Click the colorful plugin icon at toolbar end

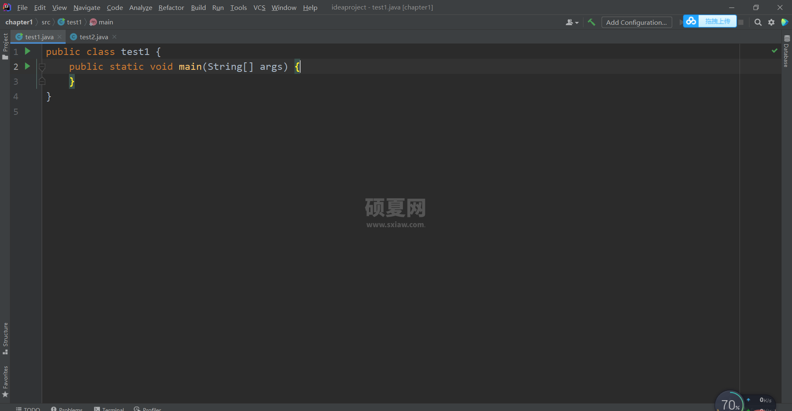coord(785,22)
